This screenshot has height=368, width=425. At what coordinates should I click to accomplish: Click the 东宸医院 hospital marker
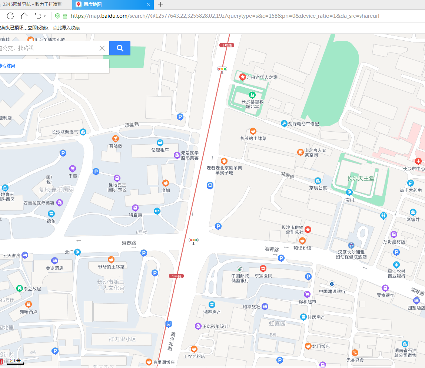coord(263,268)
